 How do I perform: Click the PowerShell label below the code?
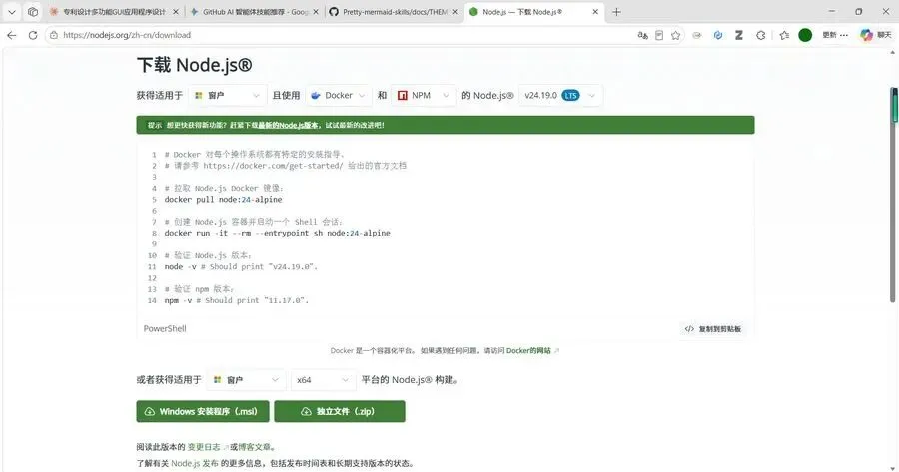click(x=165, y=328)
